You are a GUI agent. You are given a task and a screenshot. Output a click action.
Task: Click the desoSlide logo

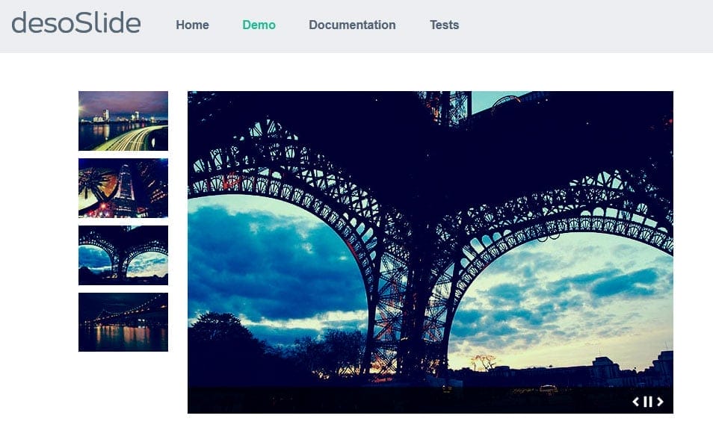[76, 23]
